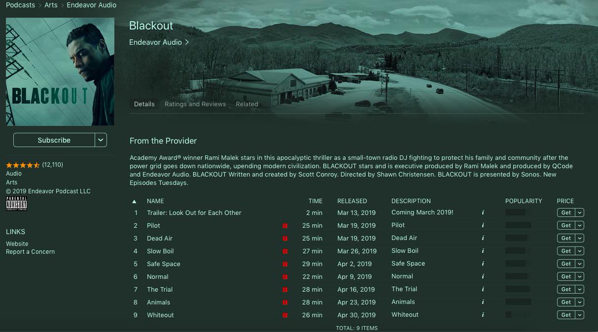
Task: Sort episodes by Price column
Action: [x=566, y=201]
